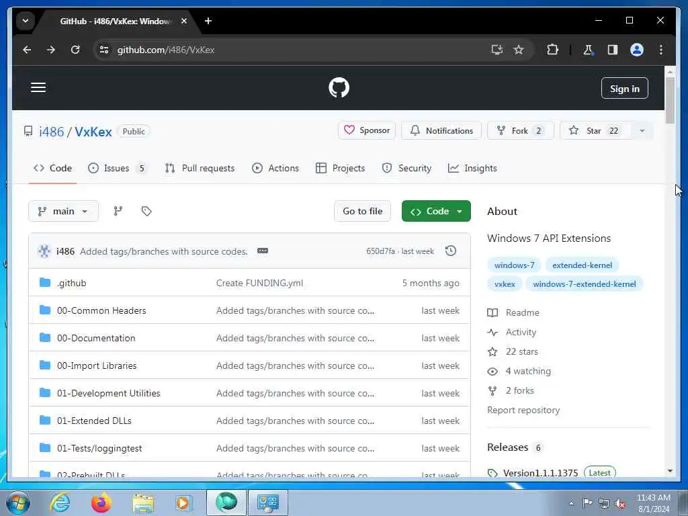Open the Windows Start button
688x516 pixels.
pos(18,503)
